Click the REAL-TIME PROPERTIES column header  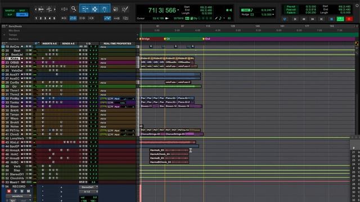tap(118, 44)
